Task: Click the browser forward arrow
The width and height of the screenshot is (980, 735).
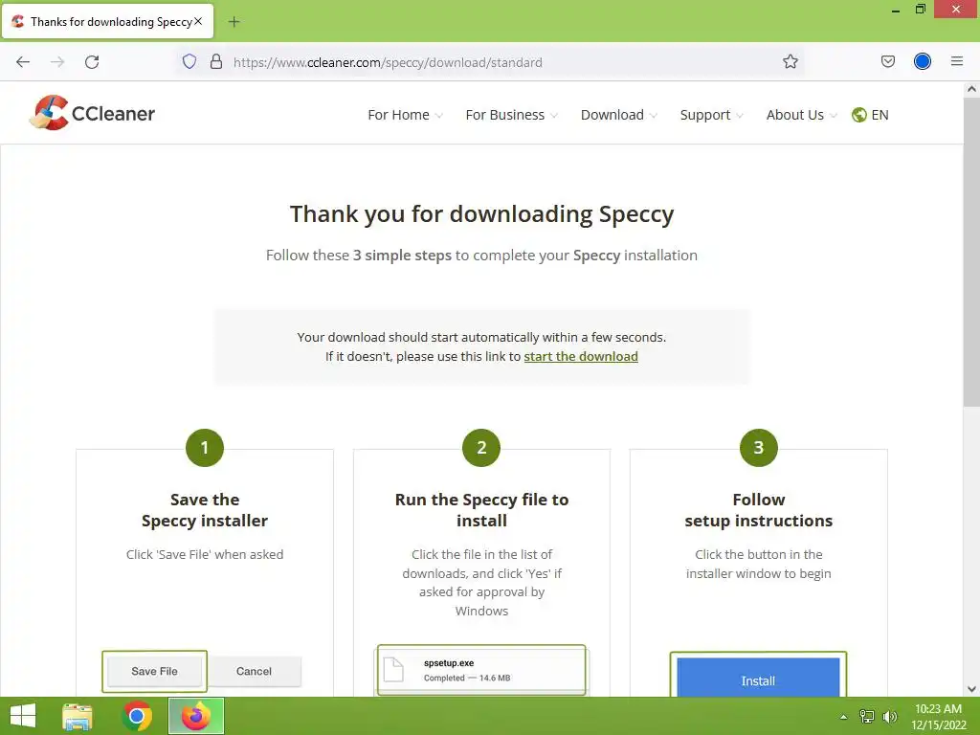Action: tap(57, 62)
